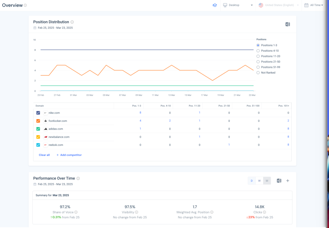Select the Not Ranked radio option

click(258, 72)
